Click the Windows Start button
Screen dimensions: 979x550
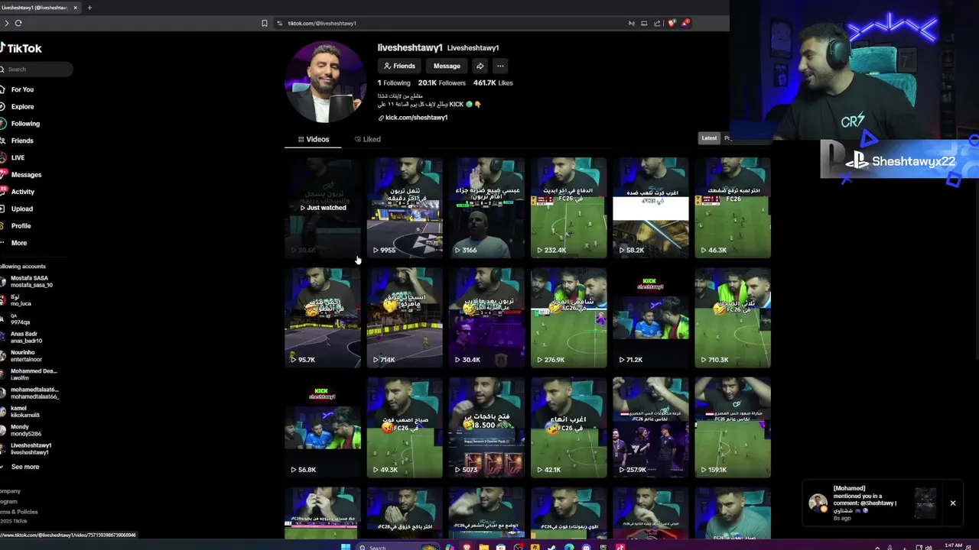(345, 547)
